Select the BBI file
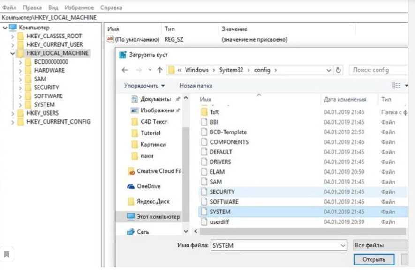The width and height of the screenshot is (415, 272). 214,122
